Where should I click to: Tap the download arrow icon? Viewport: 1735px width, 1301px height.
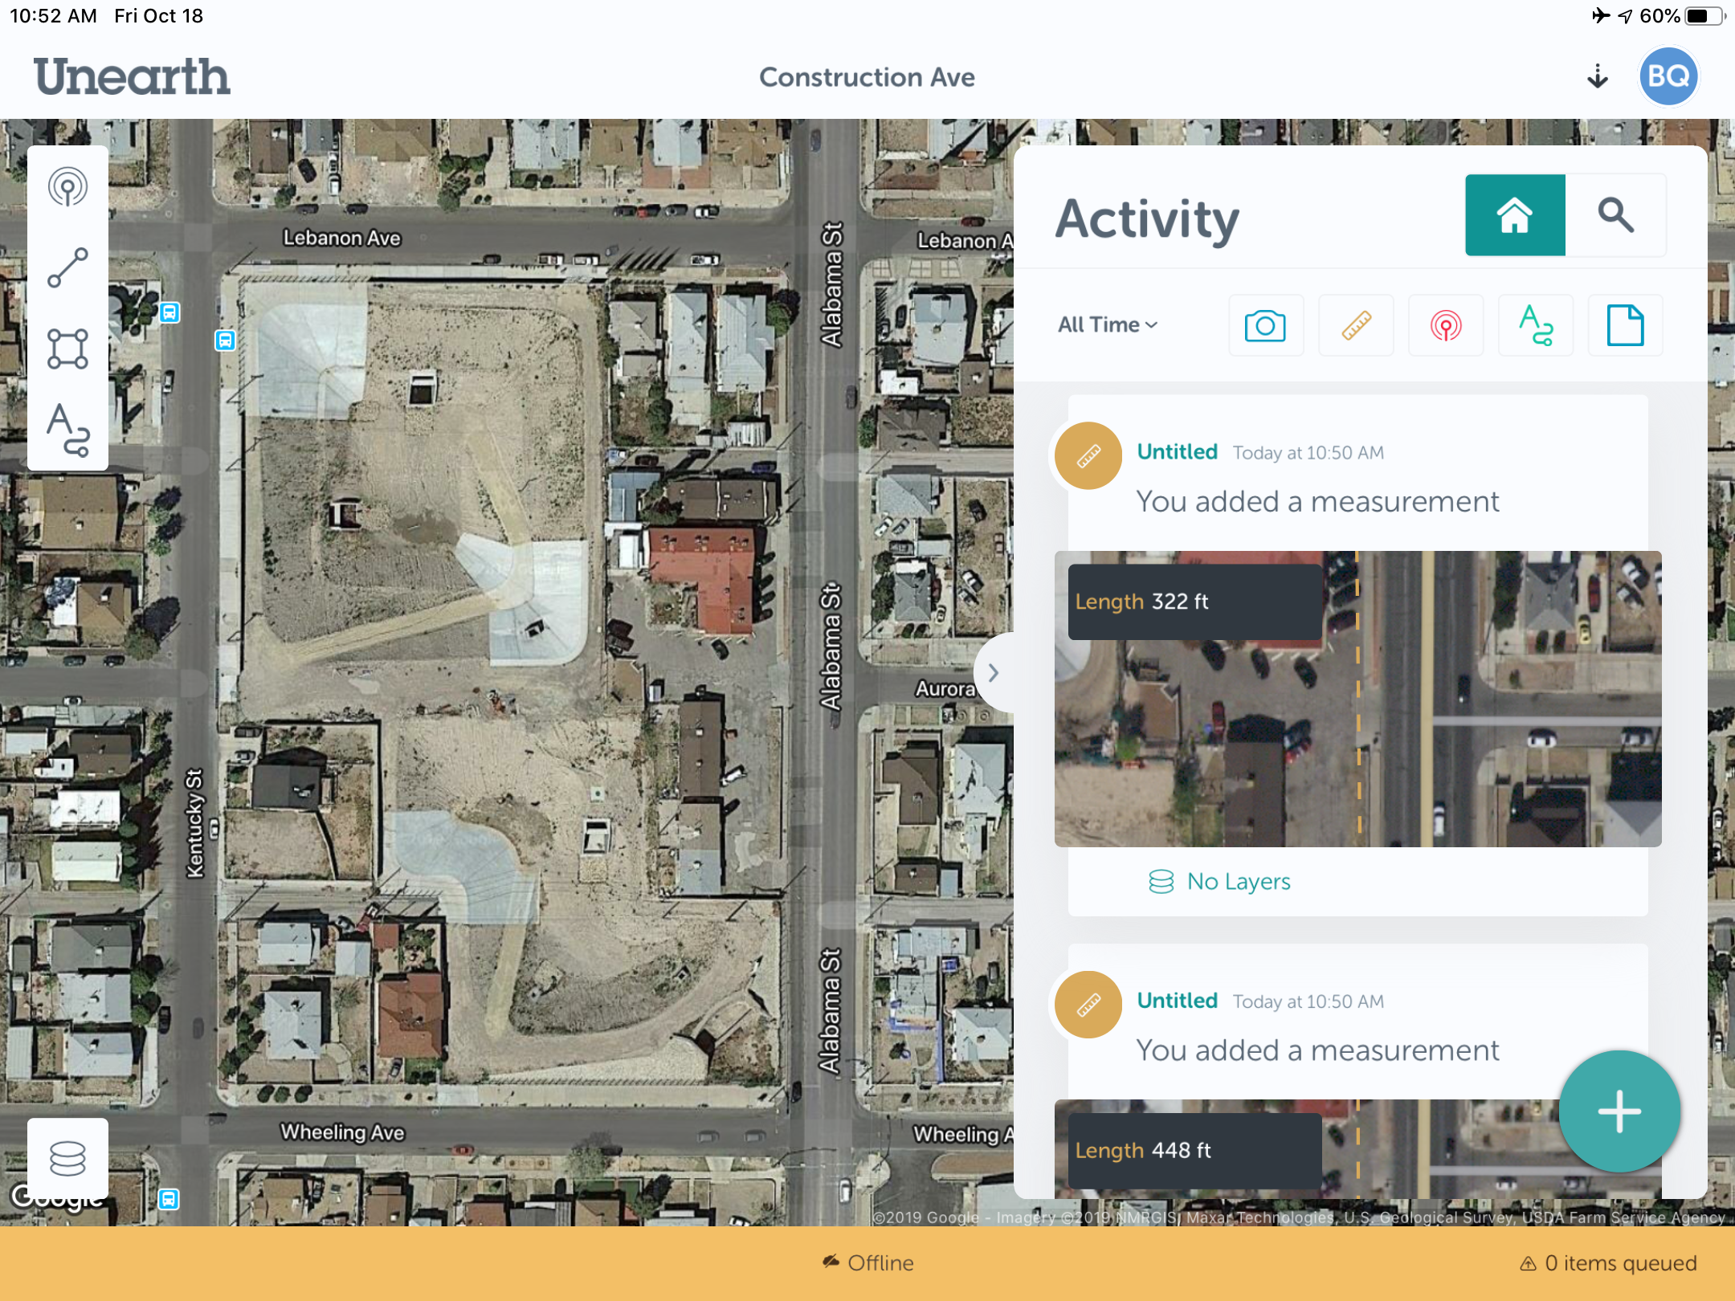(x=1598, y=76)
